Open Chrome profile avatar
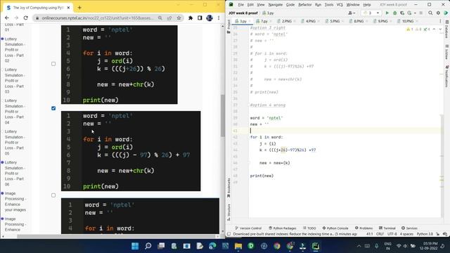Screen dimensions: 450x253 point(210,18)
